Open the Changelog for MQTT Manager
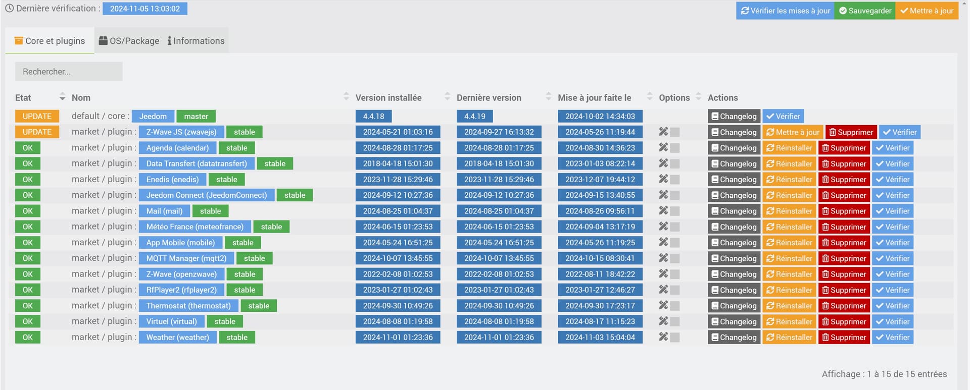This screenshot has width=970, height=390. (734, 258)
